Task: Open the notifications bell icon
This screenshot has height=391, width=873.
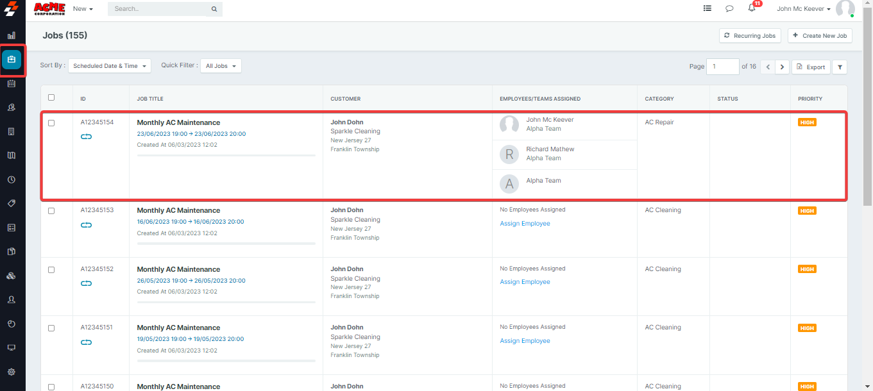Action: (752, 8)
